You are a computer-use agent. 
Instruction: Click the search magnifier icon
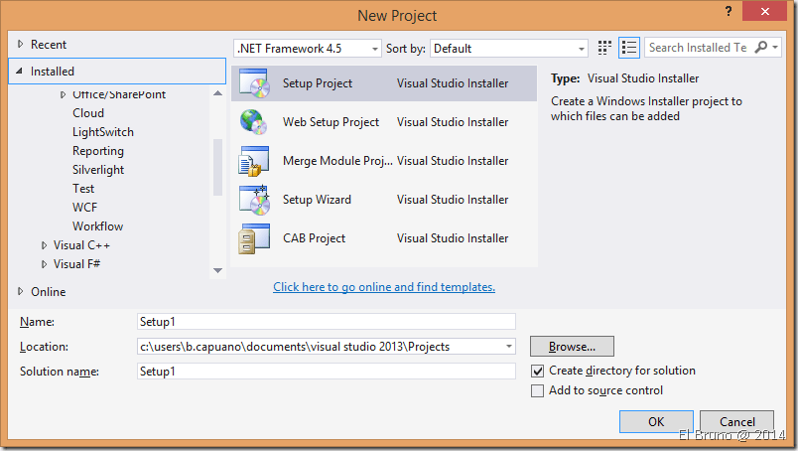click(761, 48)
